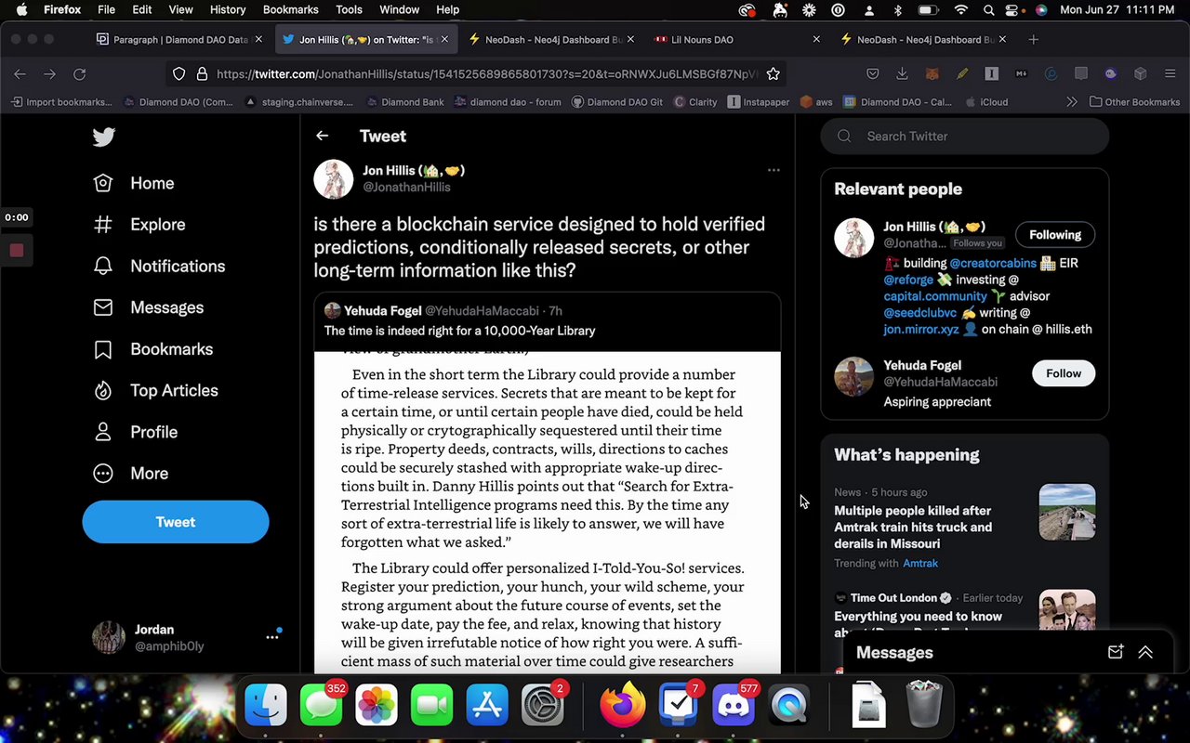Open Wi-Fi status menu
Screen dimensions: 1190x743
point(961,9)
